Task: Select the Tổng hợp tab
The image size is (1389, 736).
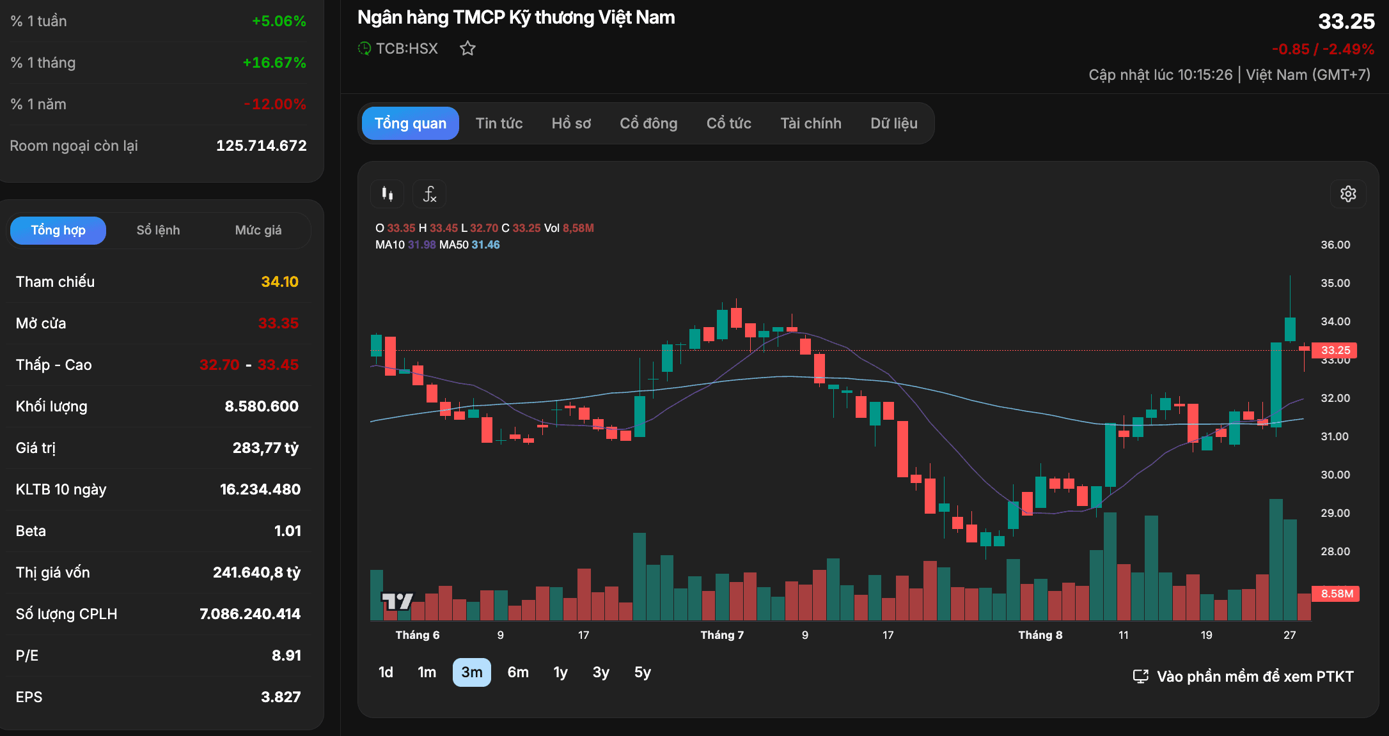Action: 58,230
